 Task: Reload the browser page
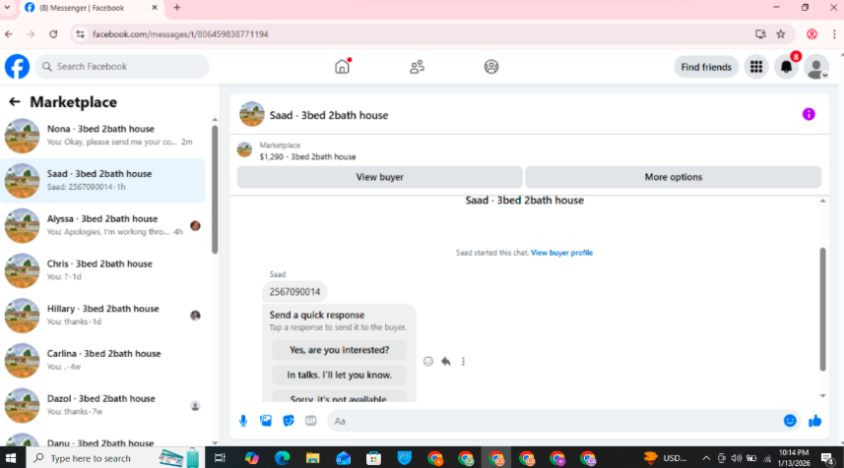[x=53, y=33]
